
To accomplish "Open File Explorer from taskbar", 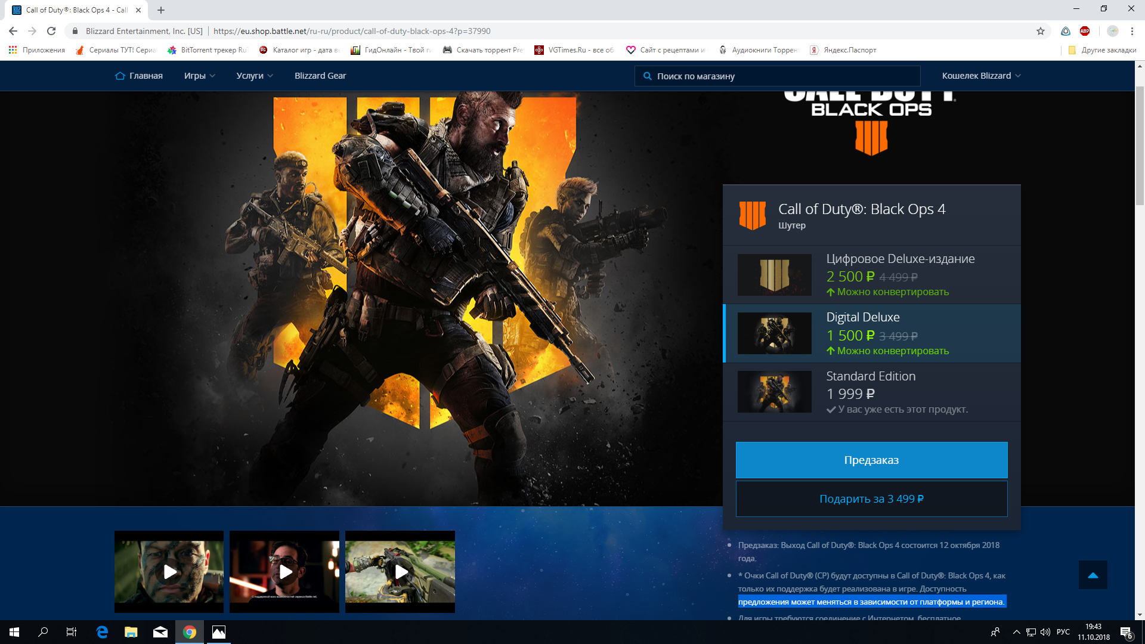I will pyautogui.click(x=131, y=632).
